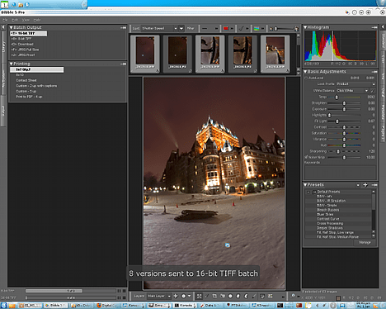
Task: Adjust the Fill Light slider
Action: 344,121
